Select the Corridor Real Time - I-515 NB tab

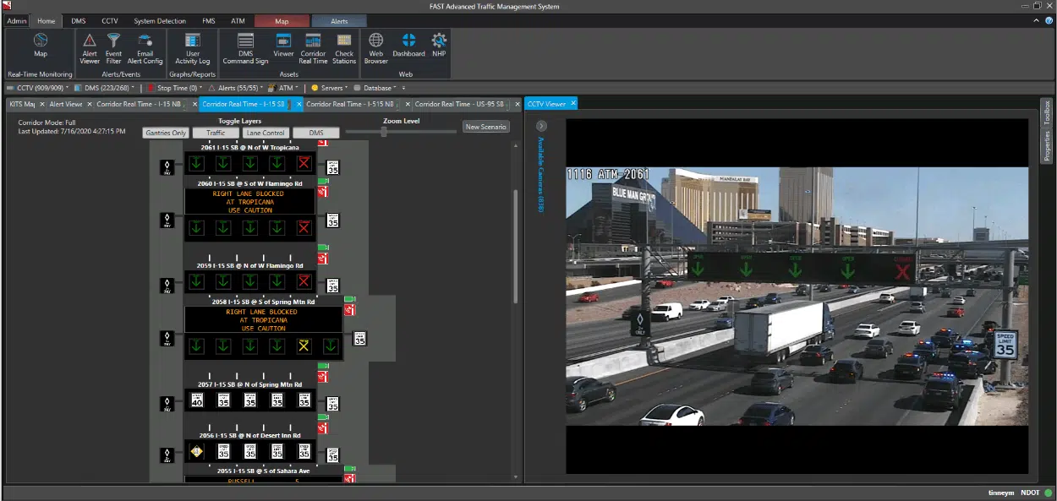point(349,104)
